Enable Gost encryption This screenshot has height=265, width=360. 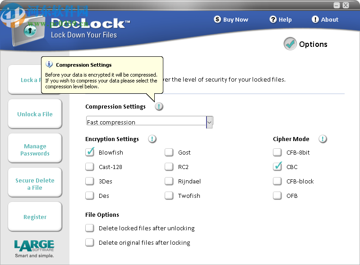tap(169, 152)
